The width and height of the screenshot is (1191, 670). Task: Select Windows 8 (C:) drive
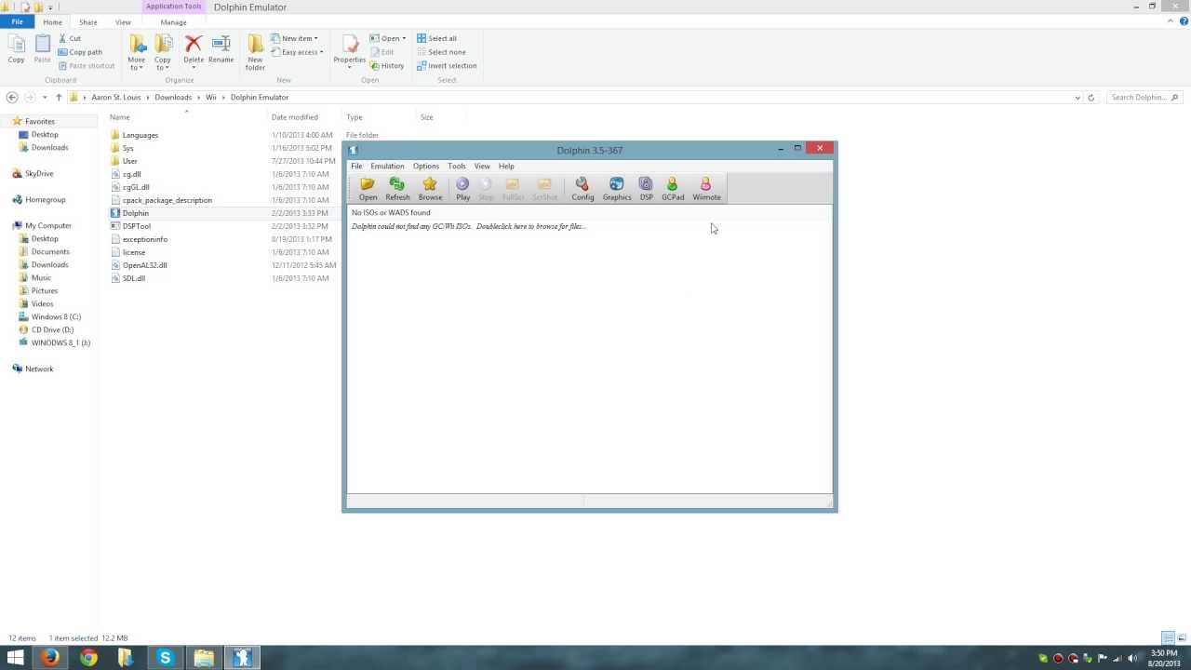click(x=56, y=316)
